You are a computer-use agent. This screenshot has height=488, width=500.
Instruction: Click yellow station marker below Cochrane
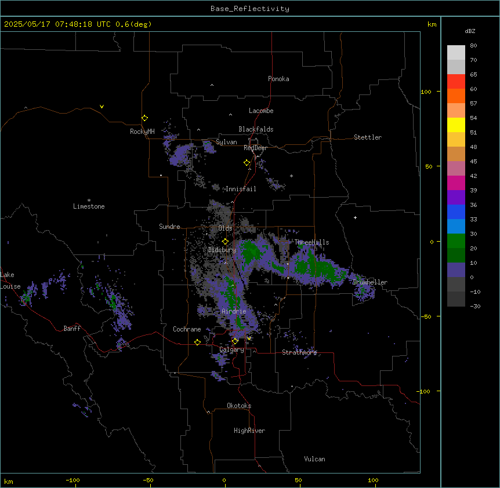[197, 342]
